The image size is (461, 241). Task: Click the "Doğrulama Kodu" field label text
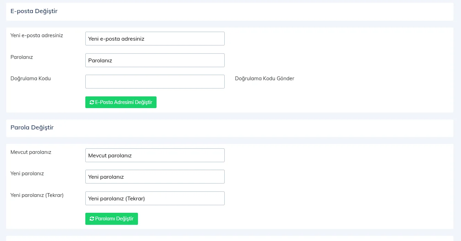[x=31, y=78]
